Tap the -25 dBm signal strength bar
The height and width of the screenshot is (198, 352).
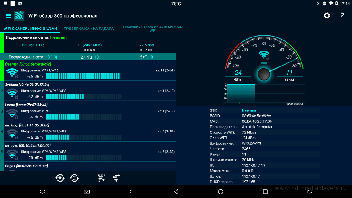(x=84, y=76)
